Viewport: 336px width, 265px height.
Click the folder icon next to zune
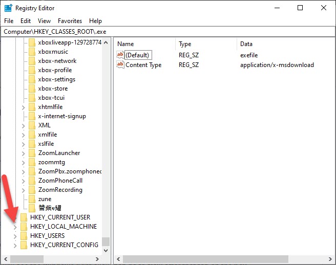tap(32, 199)
